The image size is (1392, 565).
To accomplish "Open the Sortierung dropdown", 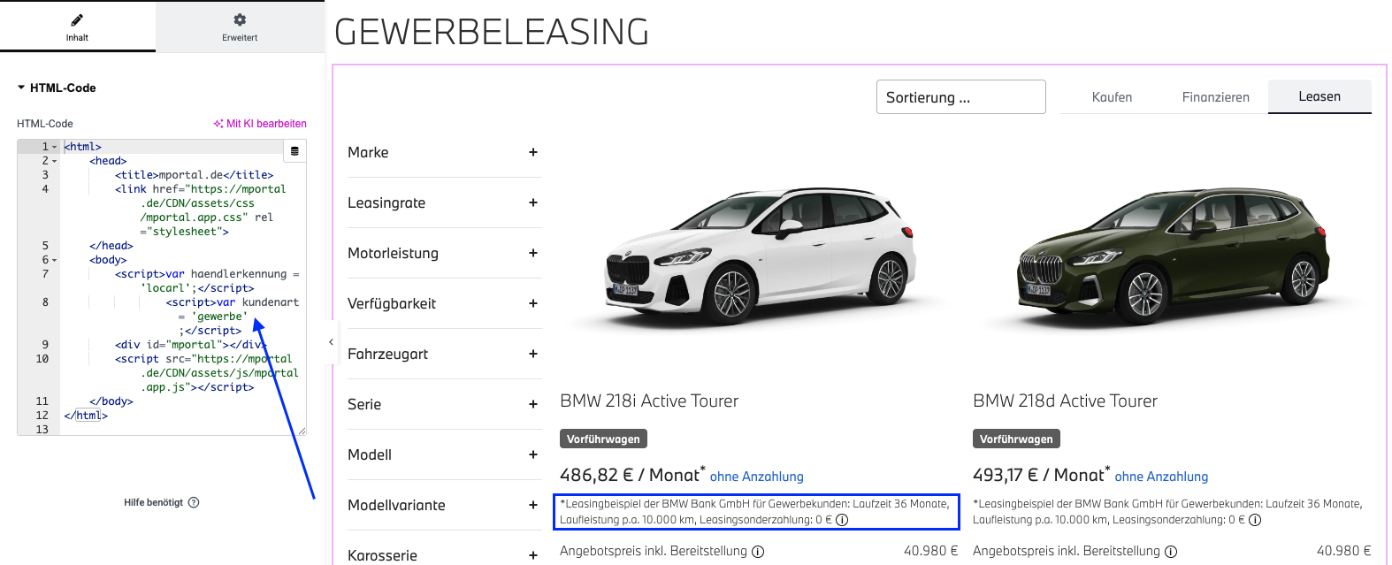I will click(x=960, y=97).
